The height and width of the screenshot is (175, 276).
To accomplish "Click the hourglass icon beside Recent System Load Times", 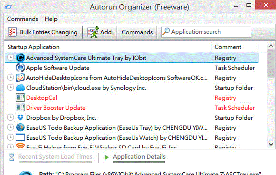I will click(x=11, y=157).
